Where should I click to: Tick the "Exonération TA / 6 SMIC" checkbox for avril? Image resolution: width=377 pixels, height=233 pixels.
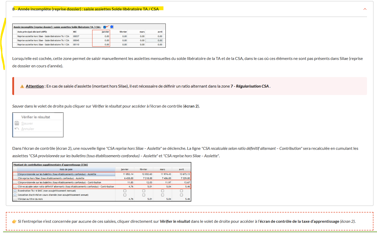pos(181,191)
